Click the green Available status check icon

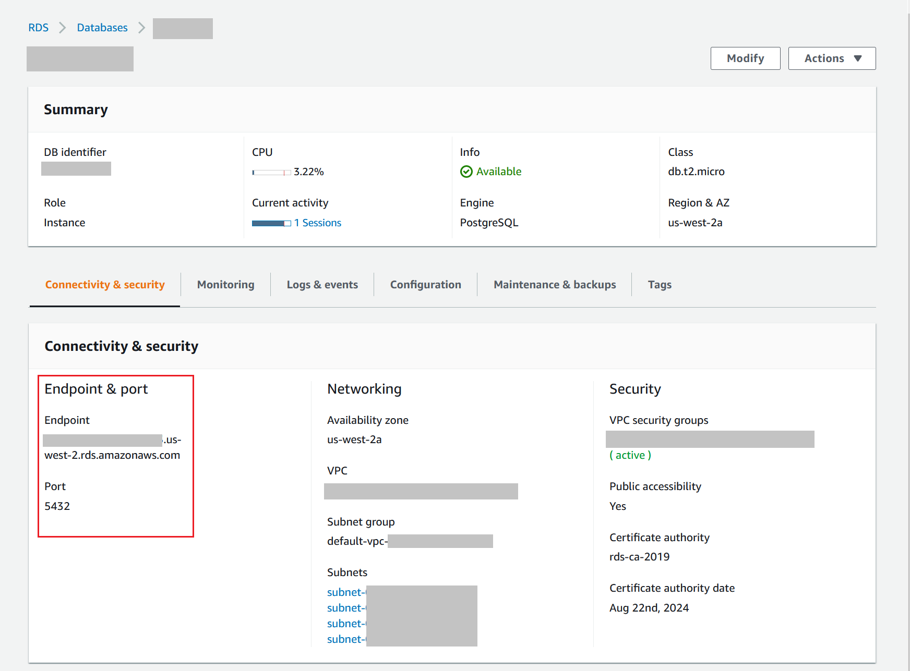point(466,172)
